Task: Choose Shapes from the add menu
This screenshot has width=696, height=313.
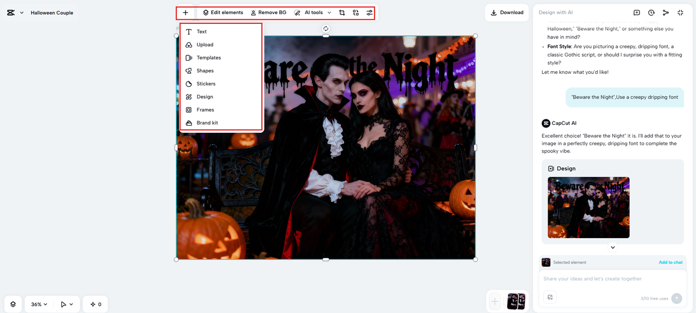Action: tap(221, 71)
